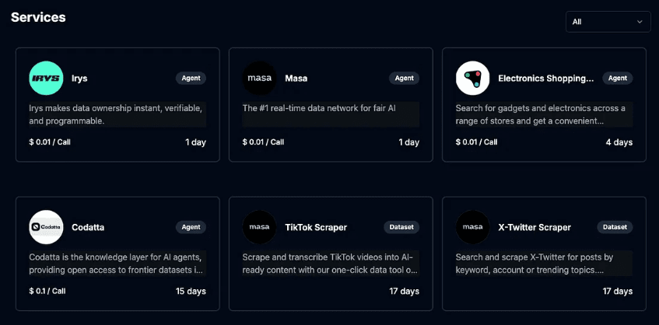This screenshot has height=325, width=659.
Task: Click the Codatta '$ 0.1 / Call' price
Action: coord(47,291)
